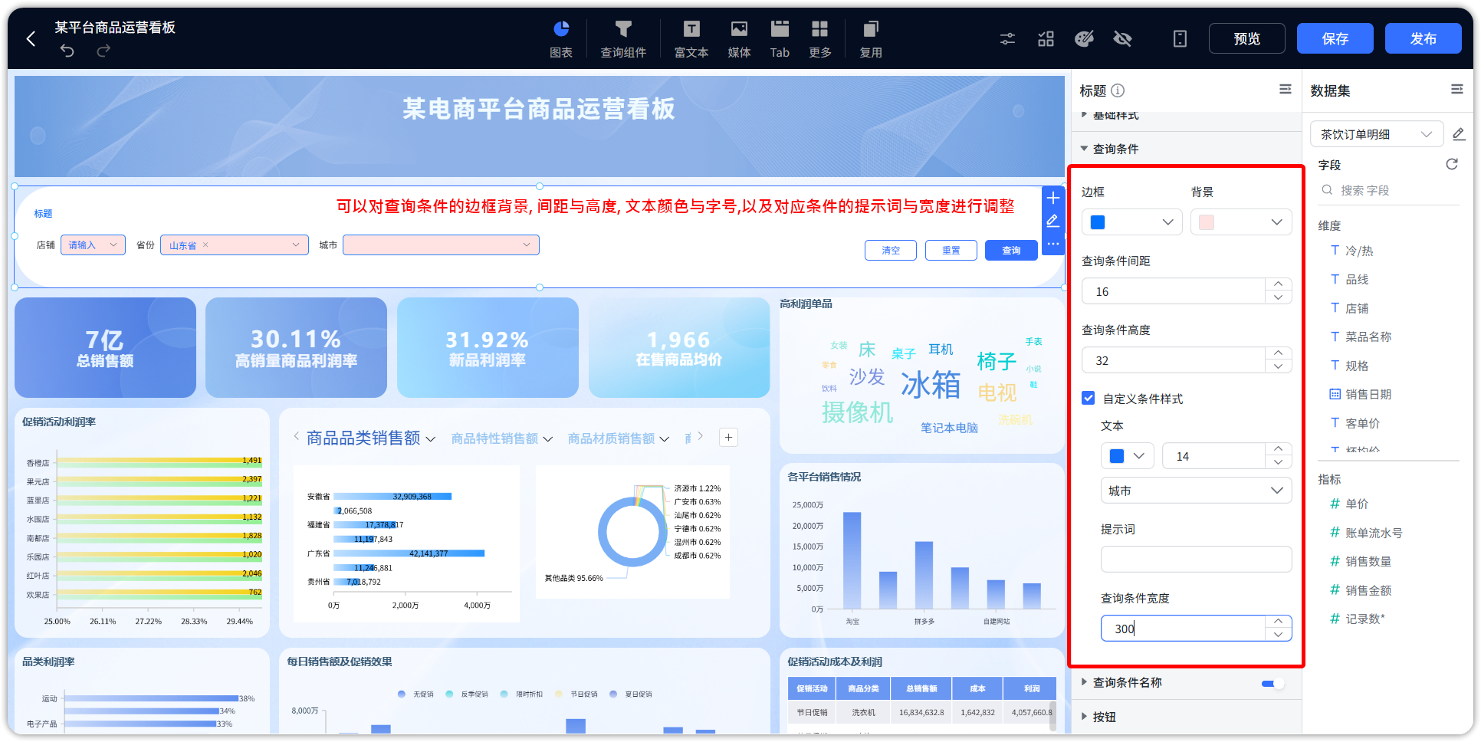1481x742 pixels.
Task: Click the 查询 search button
Action: point(1011,251)
